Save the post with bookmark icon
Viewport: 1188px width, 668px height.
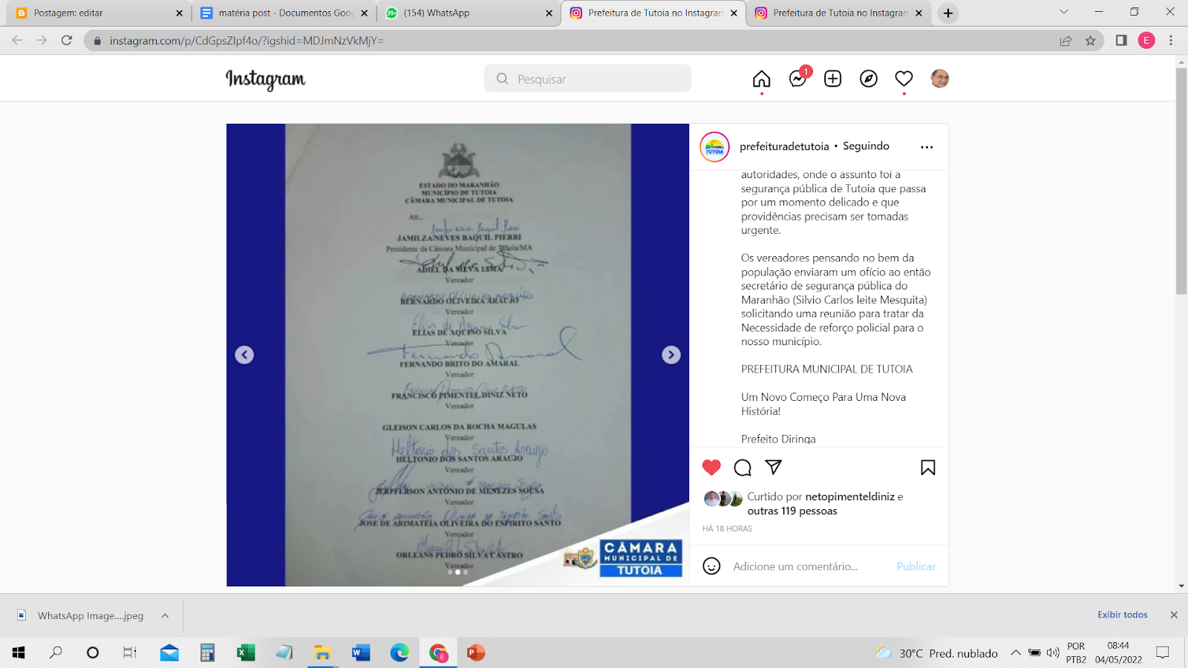pyautogui.click(x=927, y=468)
